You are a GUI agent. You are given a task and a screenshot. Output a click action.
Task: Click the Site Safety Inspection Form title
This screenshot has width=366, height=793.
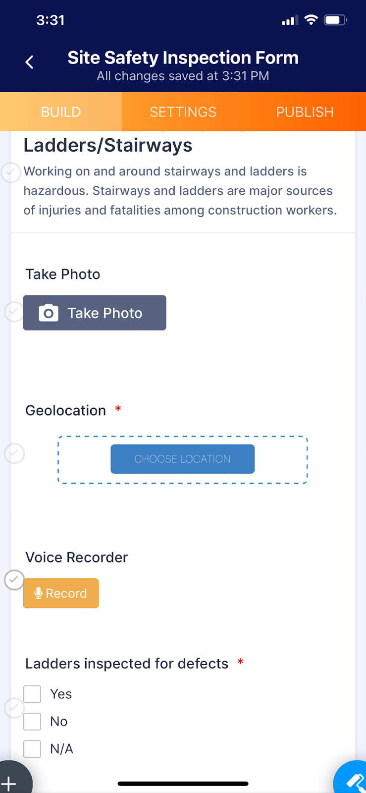tap(183, 58)
